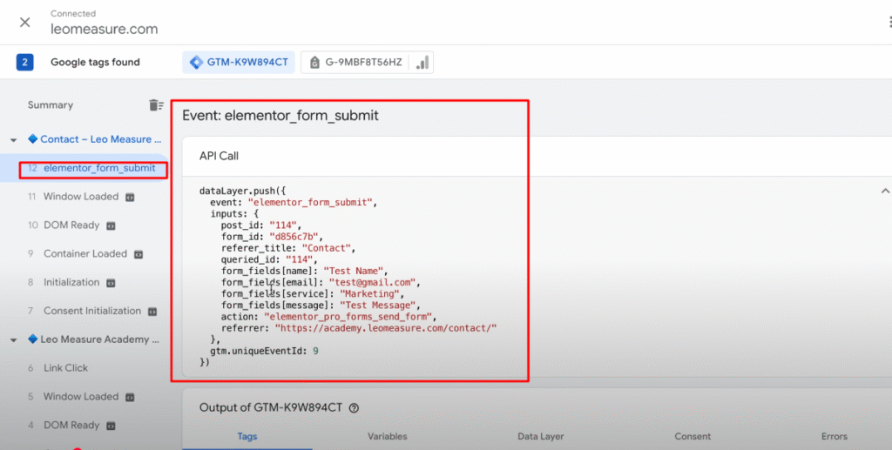Viewport: 892px width, 450px height.
Task: Click the blue diamond icon beside Leo Measure Academy
Action: [32, 339]
